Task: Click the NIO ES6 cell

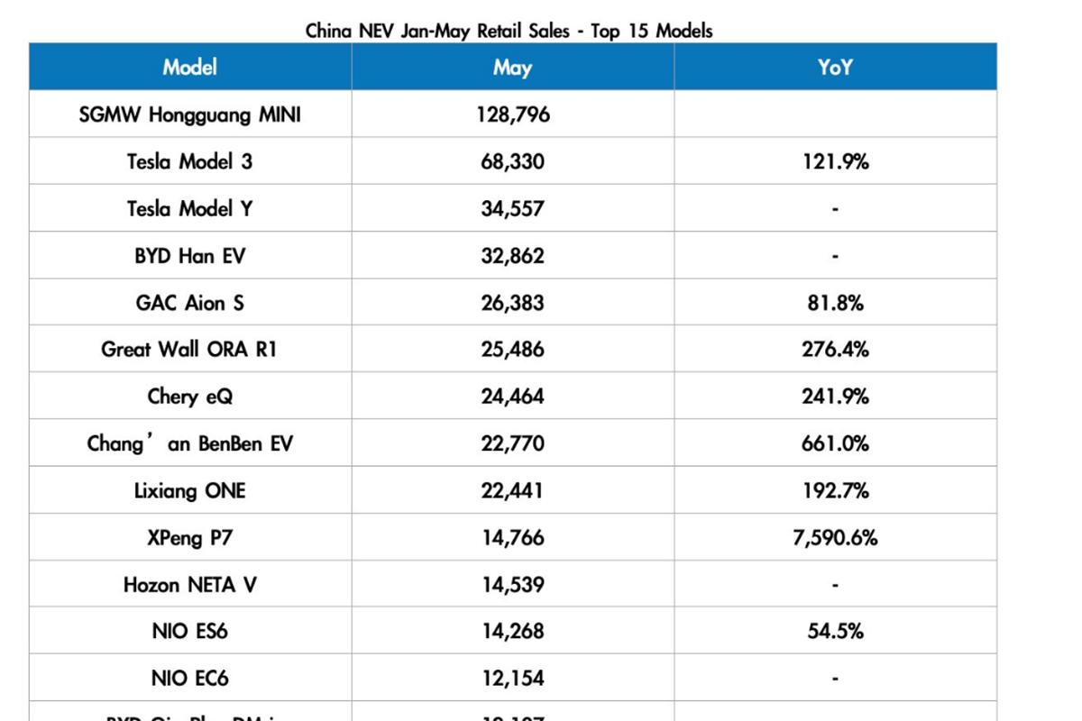Action: click(x=190, y=632)
